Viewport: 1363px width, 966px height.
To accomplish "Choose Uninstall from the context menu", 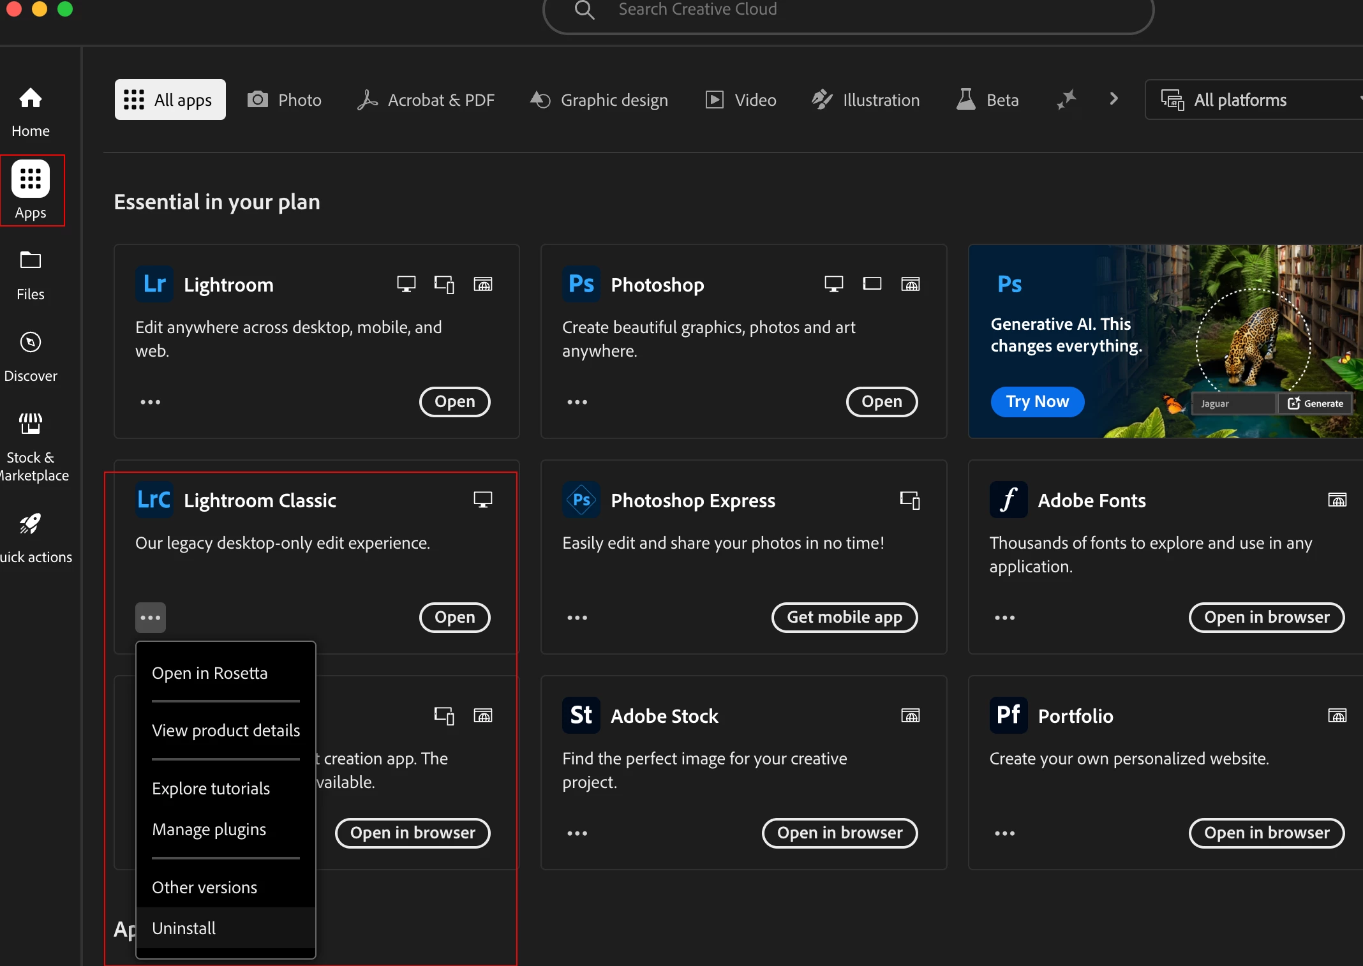I will click(184, 928).
